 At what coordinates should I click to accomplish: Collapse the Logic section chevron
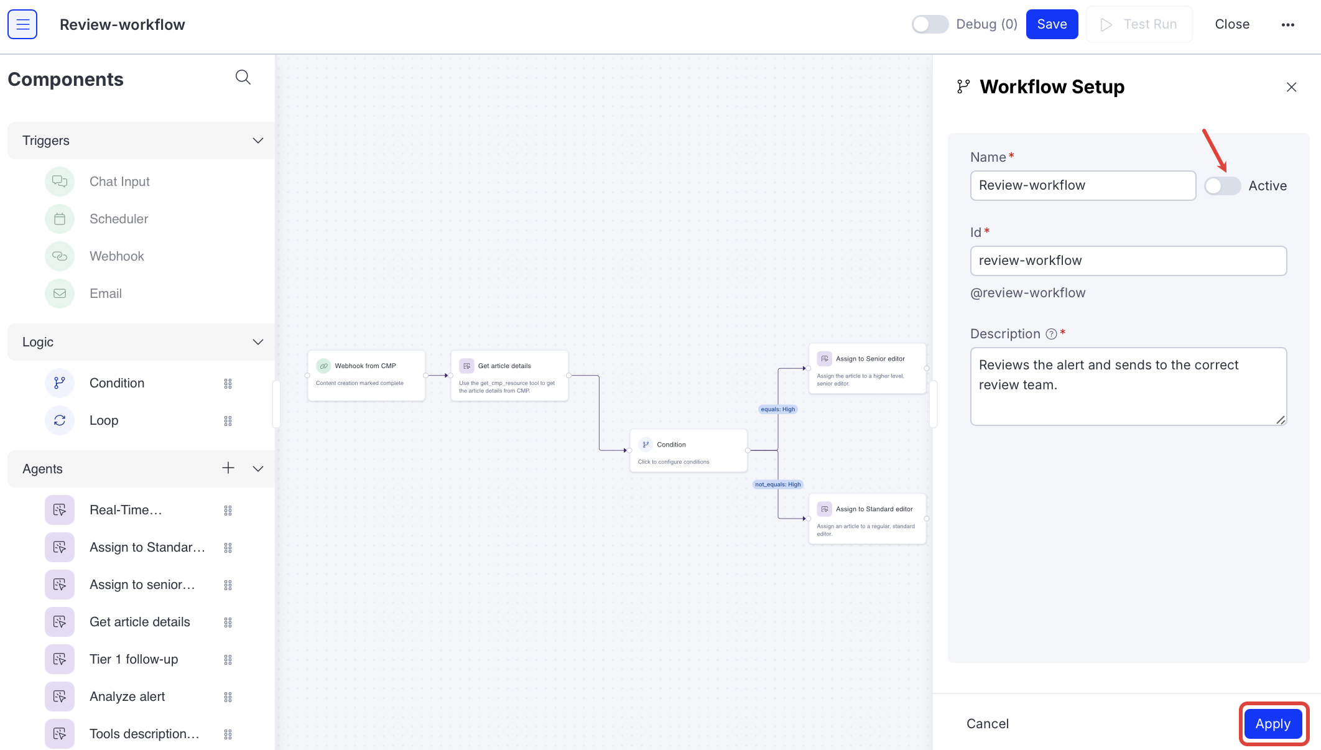pos(258,342)
